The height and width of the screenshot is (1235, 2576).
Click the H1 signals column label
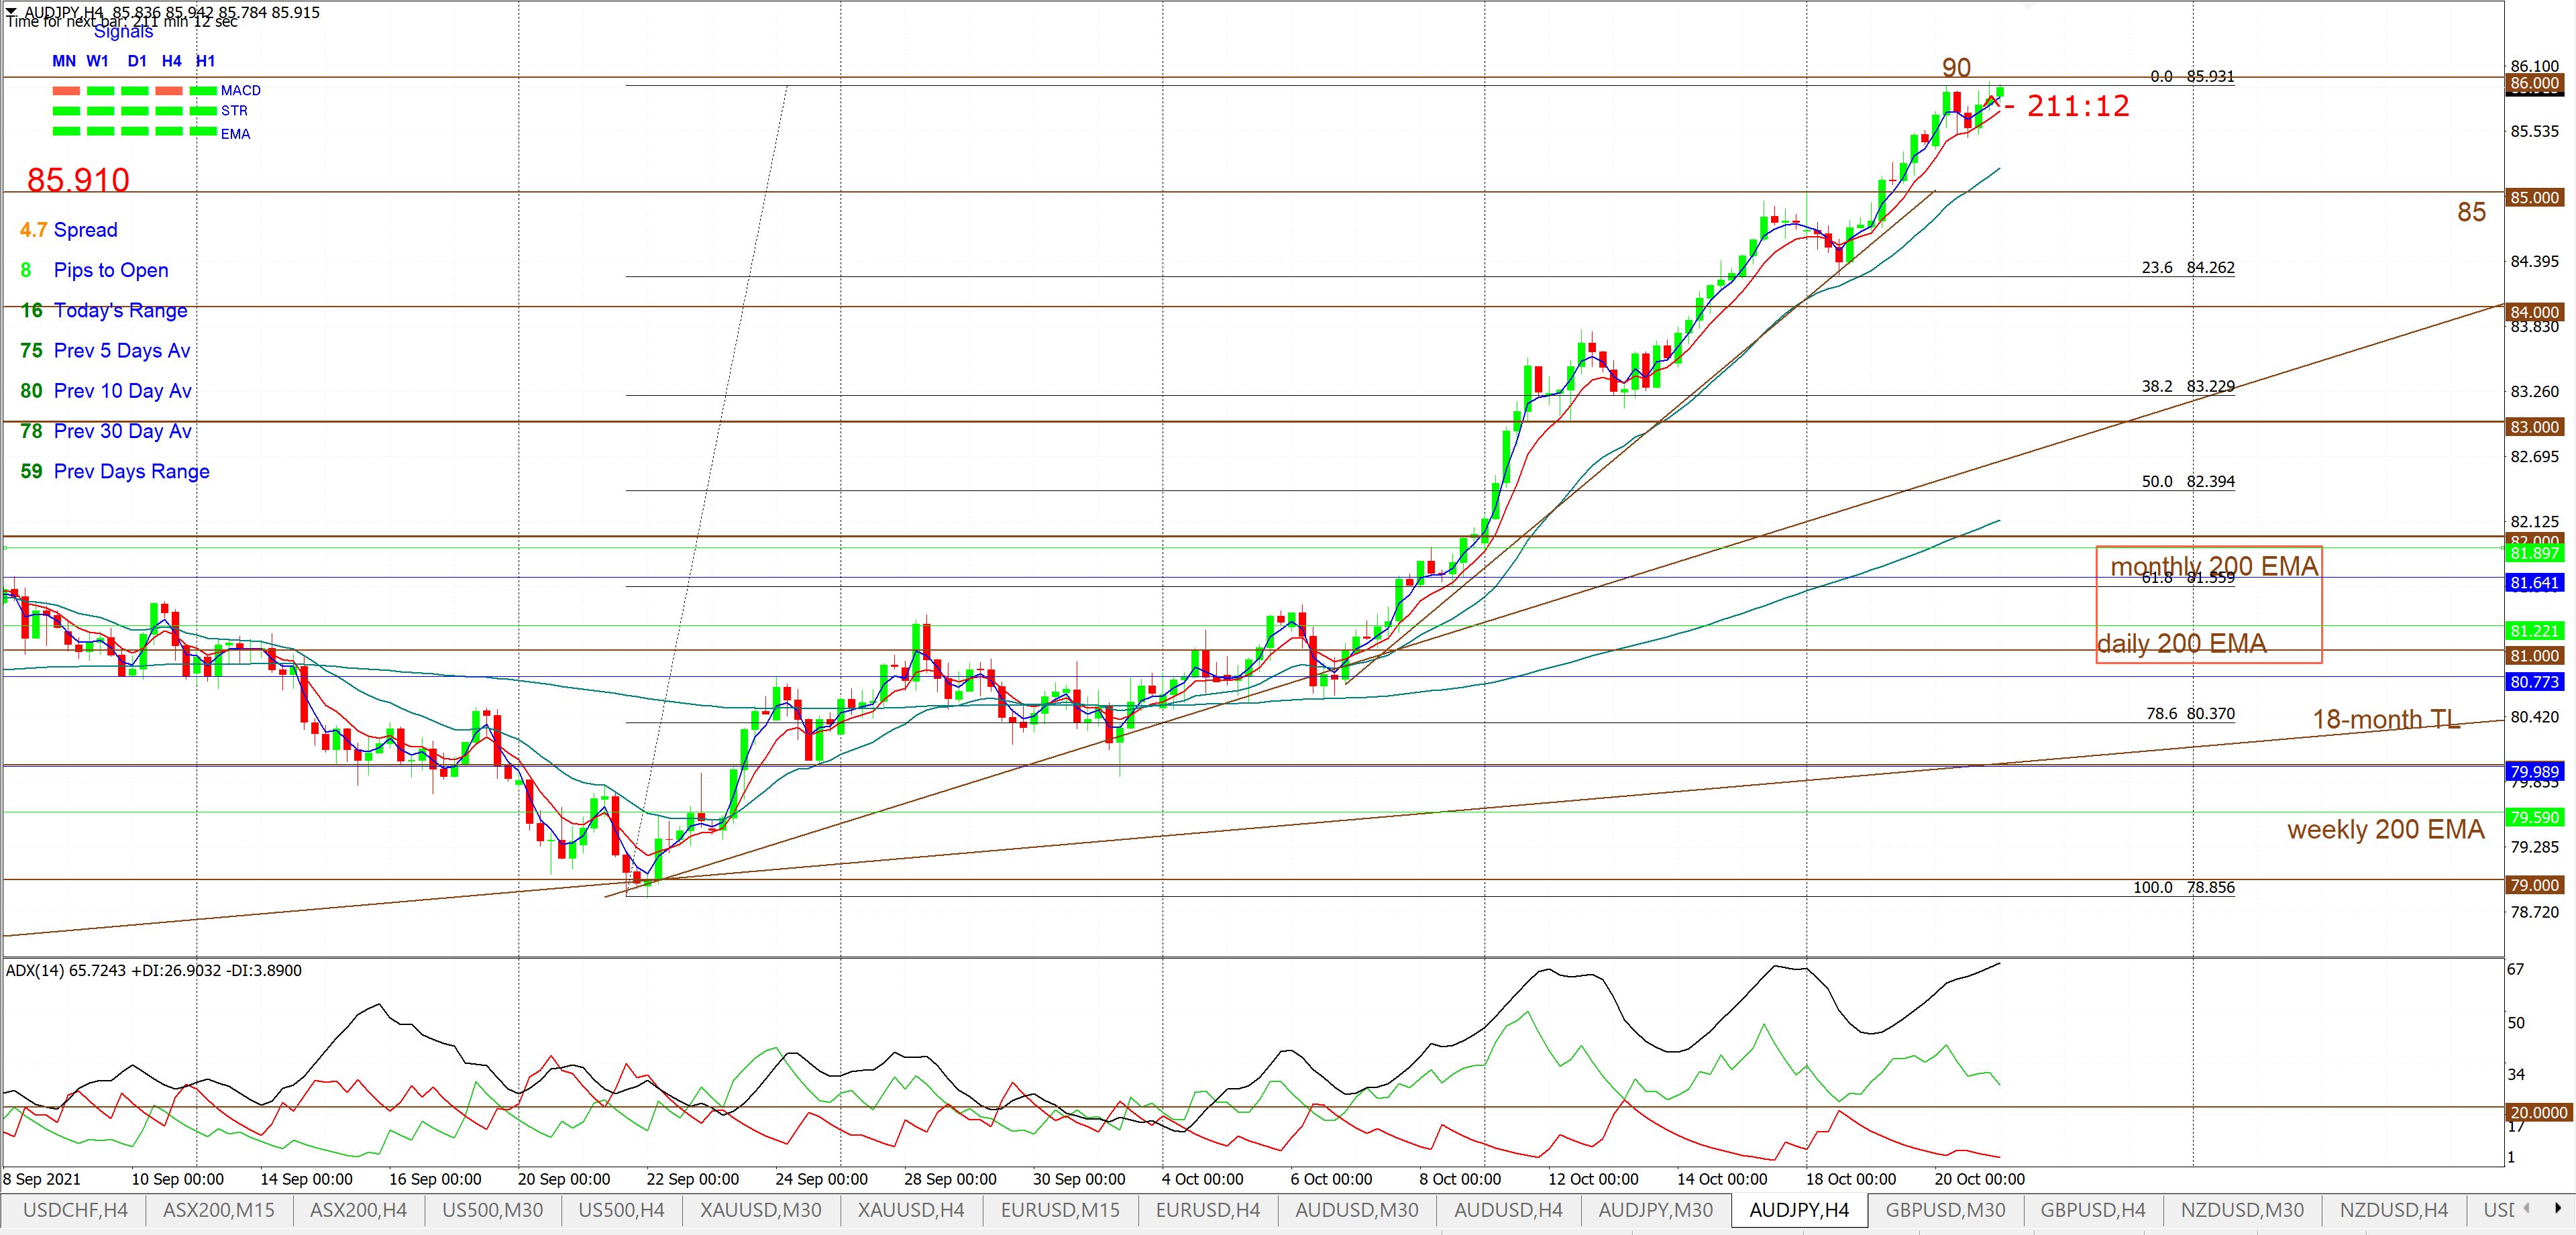[205, 61]
